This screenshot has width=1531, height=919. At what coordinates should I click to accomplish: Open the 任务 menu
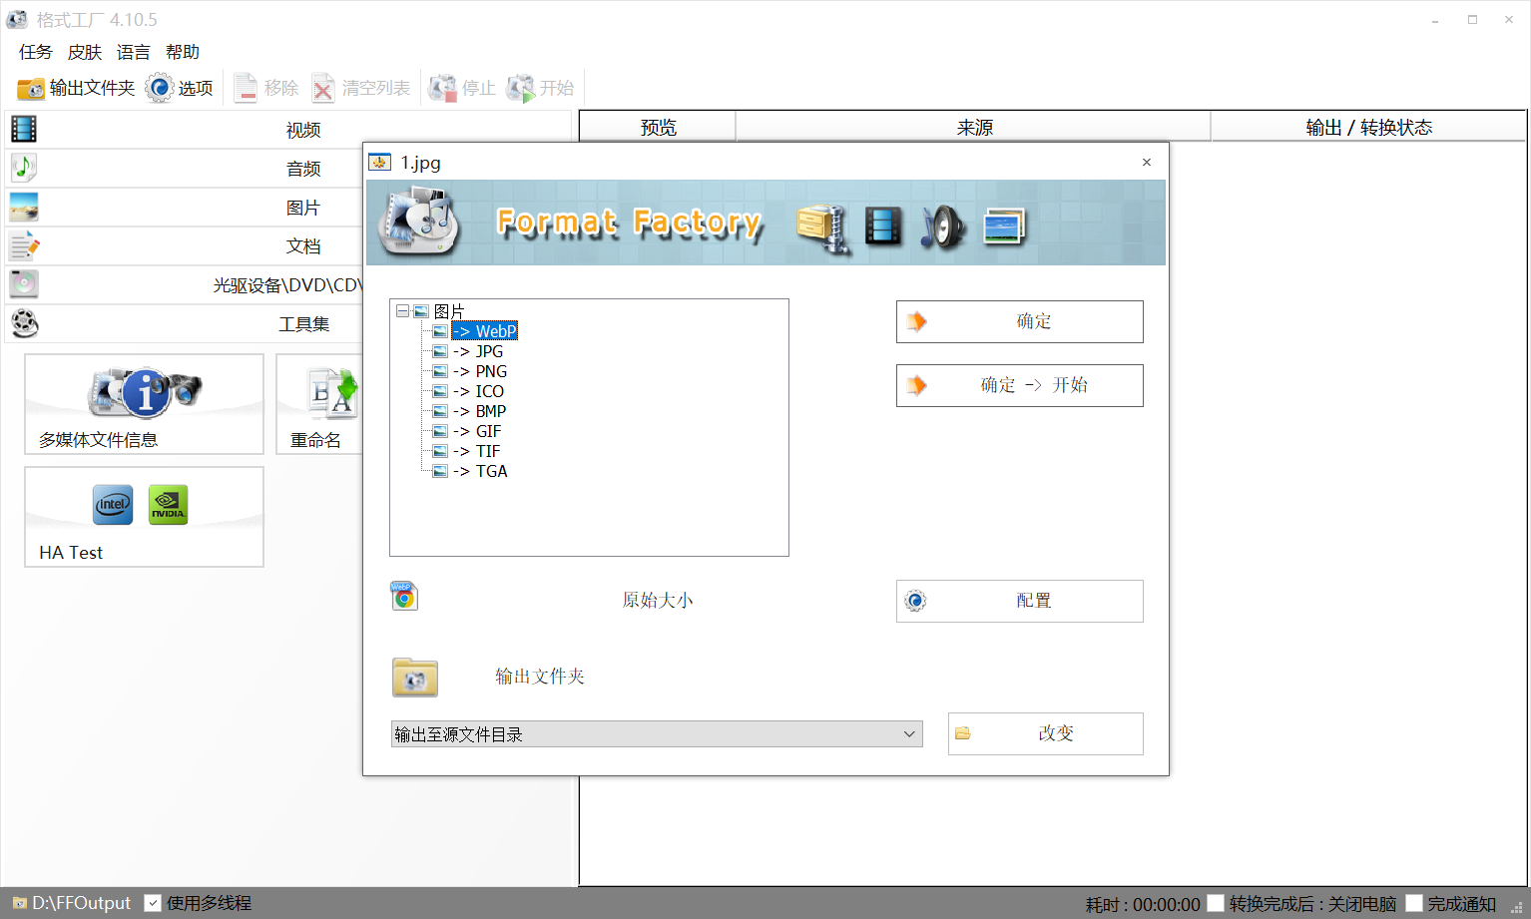35,52
